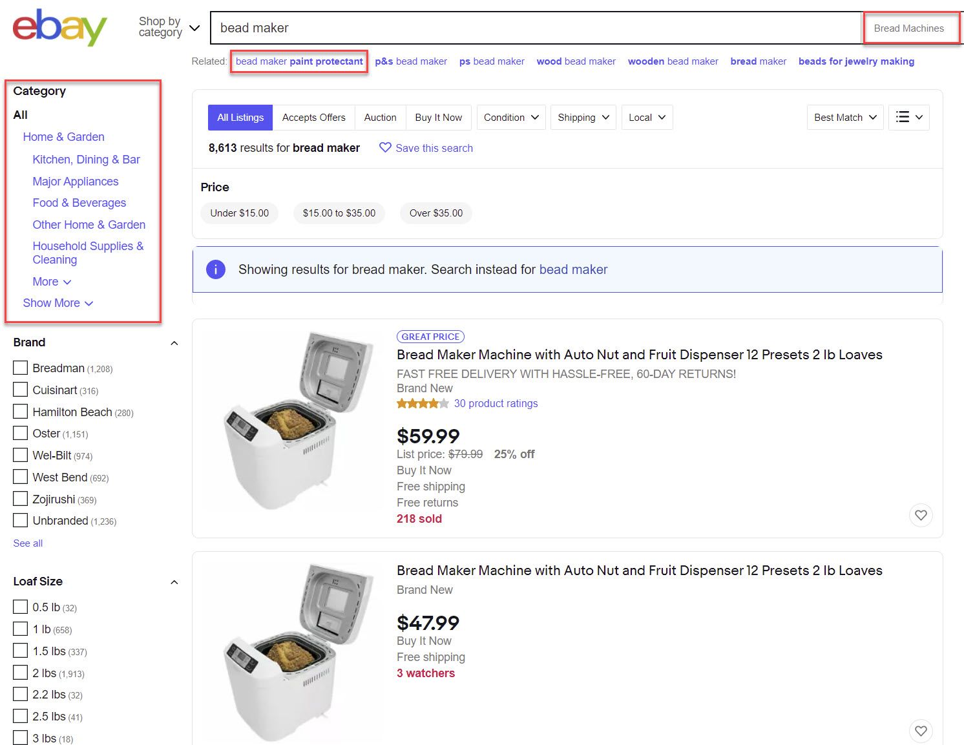The height and width of the screenshot is (745, 964).
Task: Open the Best Match sort dropdown
Action: 845,117
